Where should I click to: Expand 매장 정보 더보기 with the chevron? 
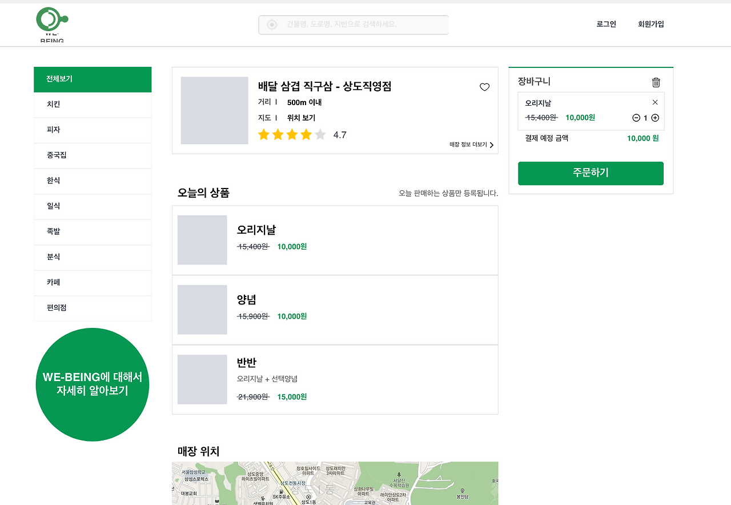pyautogui.click(x=491, y=145)
